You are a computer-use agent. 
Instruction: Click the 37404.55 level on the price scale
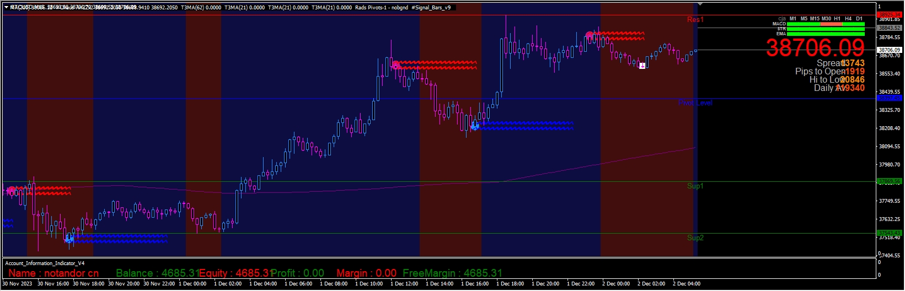pos(890,256)
